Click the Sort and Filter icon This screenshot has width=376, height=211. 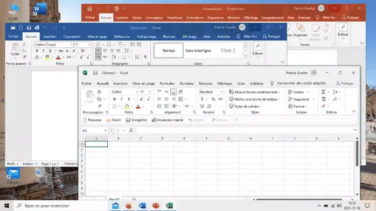[335, 92]
